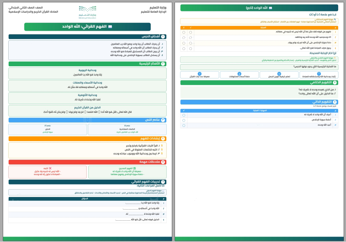The image size is (346, 242).
Task: Click the blue option badge above 'حفظ أسماء المخلوقات'
Action: click(x=239, y=74)
